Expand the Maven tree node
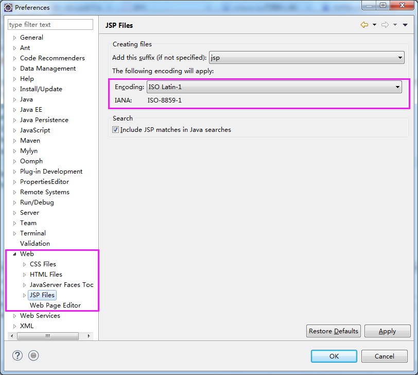418x375 pixels. click(14, 141)
